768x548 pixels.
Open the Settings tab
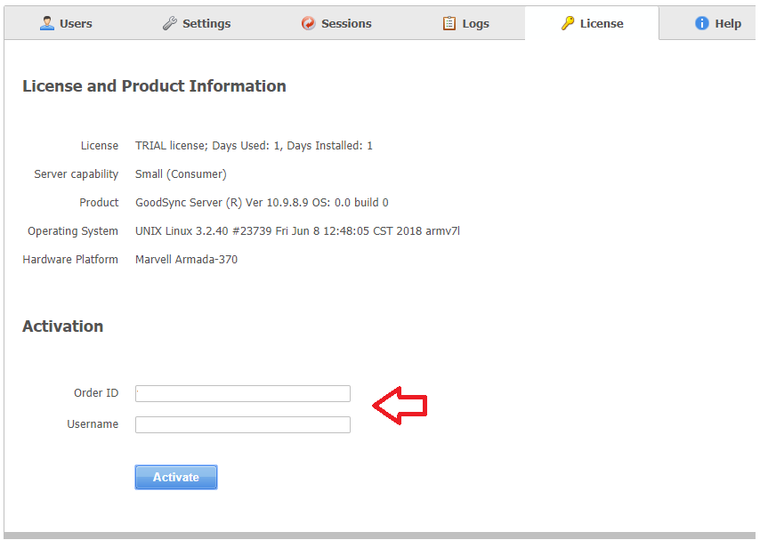[206, 24]
